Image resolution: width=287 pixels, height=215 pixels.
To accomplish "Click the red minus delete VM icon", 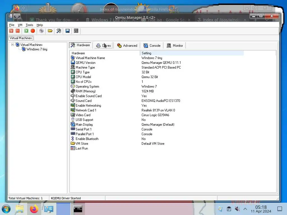I will click(x=18, y=31).
